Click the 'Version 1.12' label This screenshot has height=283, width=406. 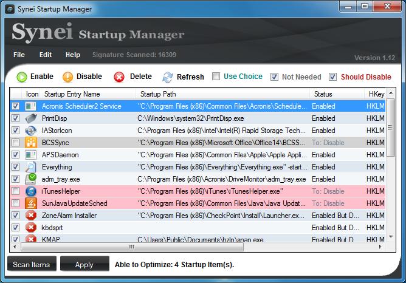coord(374,58)
